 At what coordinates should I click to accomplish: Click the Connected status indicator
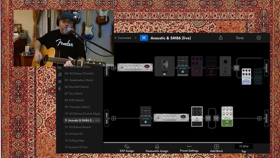[123, 38]
